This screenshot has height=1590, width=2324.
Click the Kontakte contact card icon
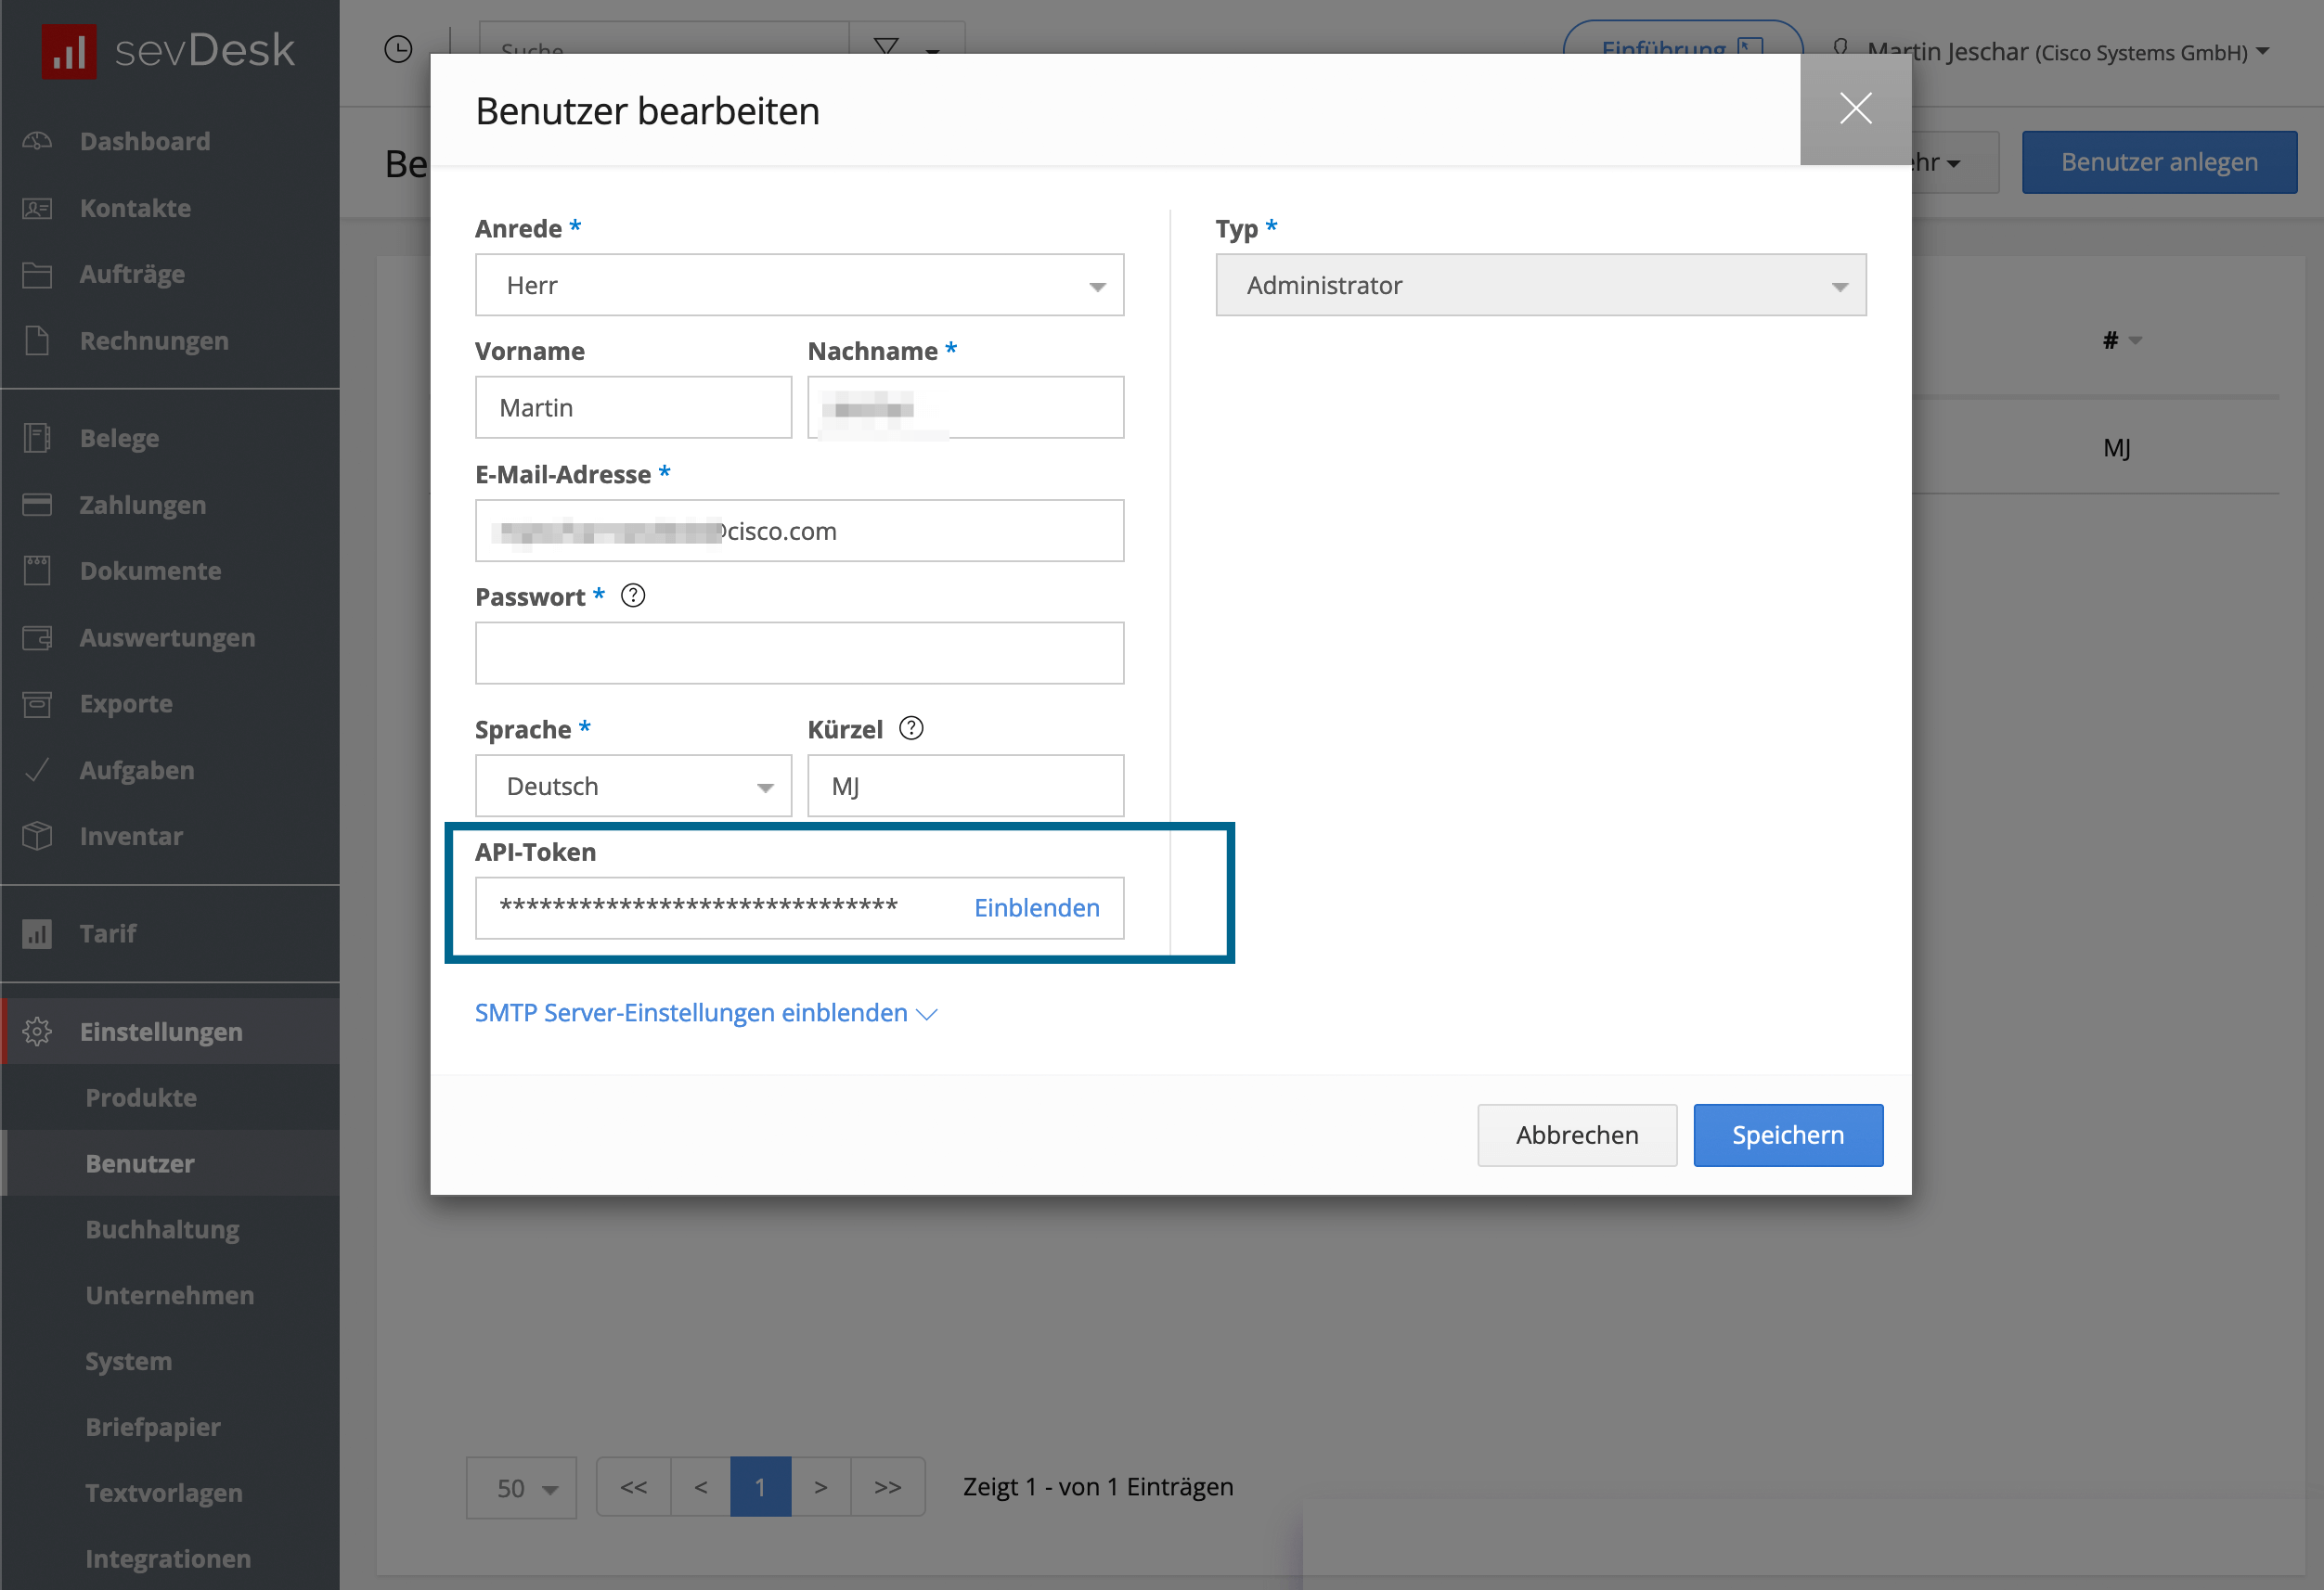(x=37, y=208)
